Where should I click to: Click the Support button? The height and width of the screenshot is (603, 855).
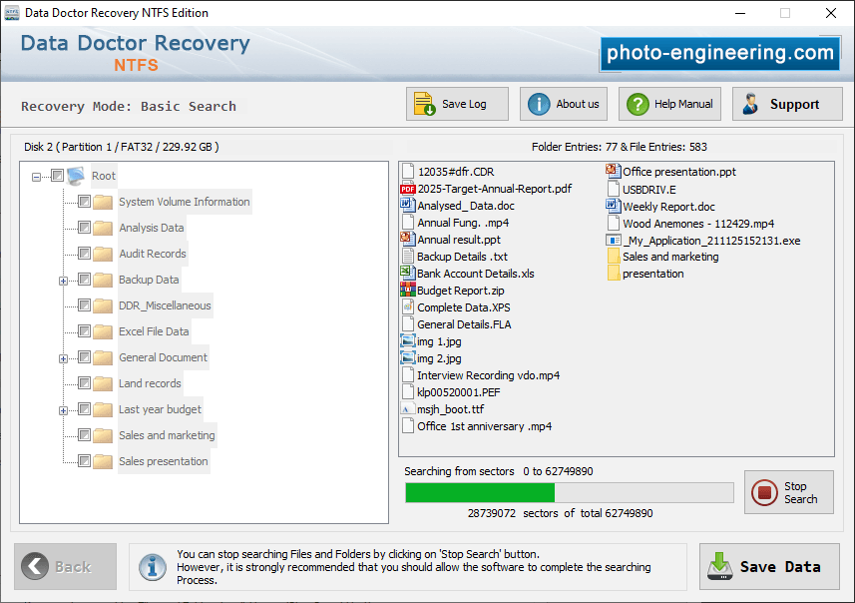pos(787,104)
